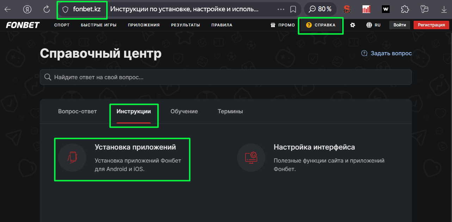
Task: Switch to the Термины tab
Action: click(230, 111)
